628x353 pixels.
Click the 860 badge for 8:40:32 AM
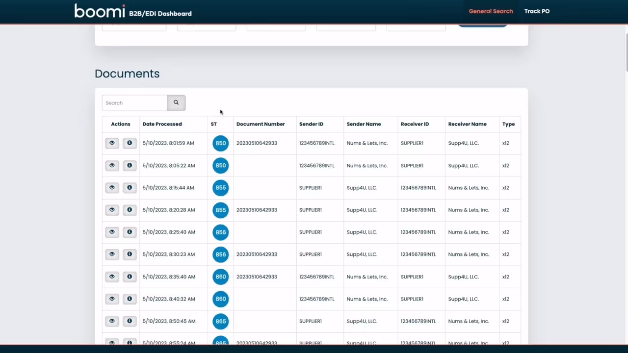[221, 299]
